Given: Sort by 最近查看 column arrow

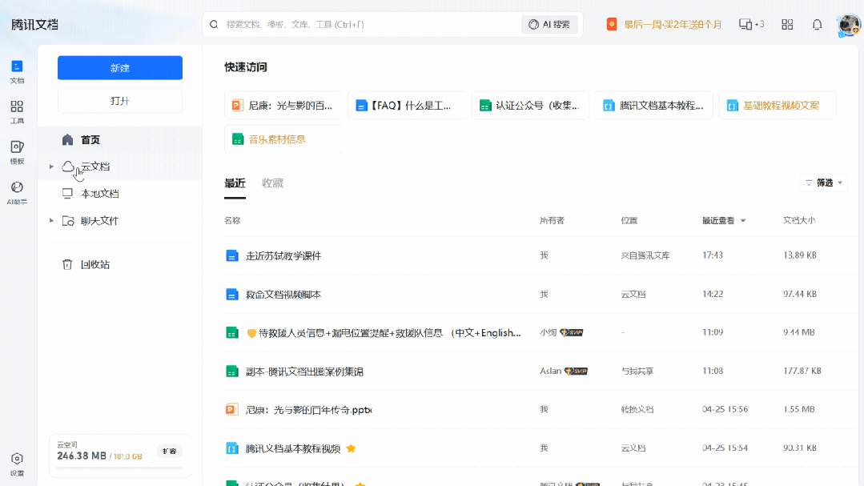Looking at the screenshot, I should (743, 221).
